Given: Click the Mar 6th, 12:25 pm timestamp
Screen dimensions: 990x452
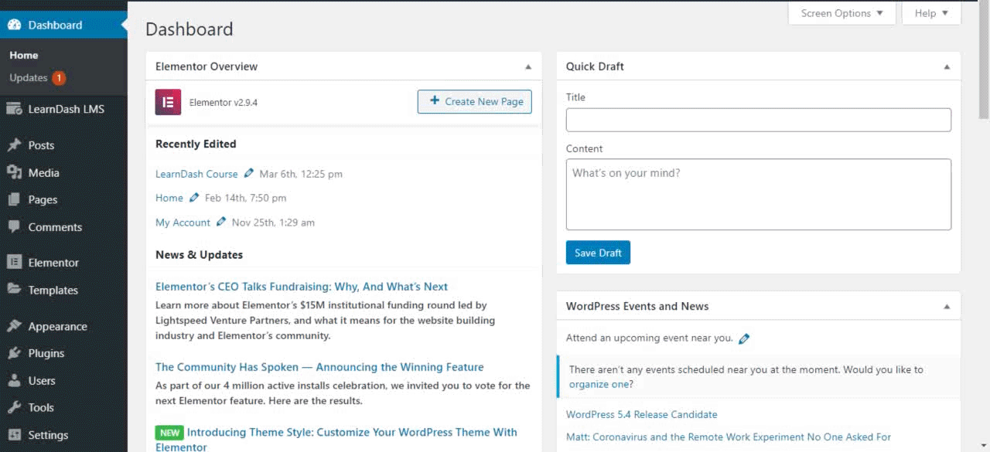Looking at the screenshot, I should pyautogui.click(x=301, y=174).
